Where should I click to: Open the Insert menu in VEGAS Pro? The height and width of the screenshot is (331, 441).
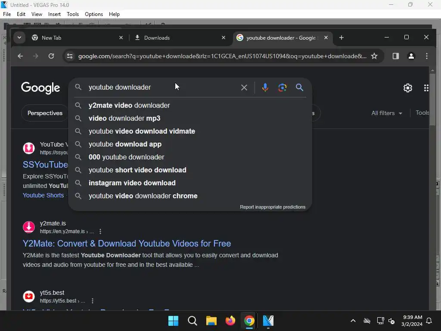54,14
